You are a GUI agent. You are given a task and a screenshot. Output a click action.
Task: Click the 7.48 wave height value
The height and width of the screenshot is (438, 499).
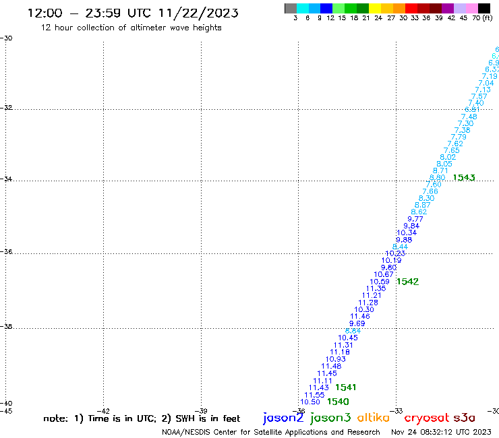pyautogui.click(x=469, y=117)
